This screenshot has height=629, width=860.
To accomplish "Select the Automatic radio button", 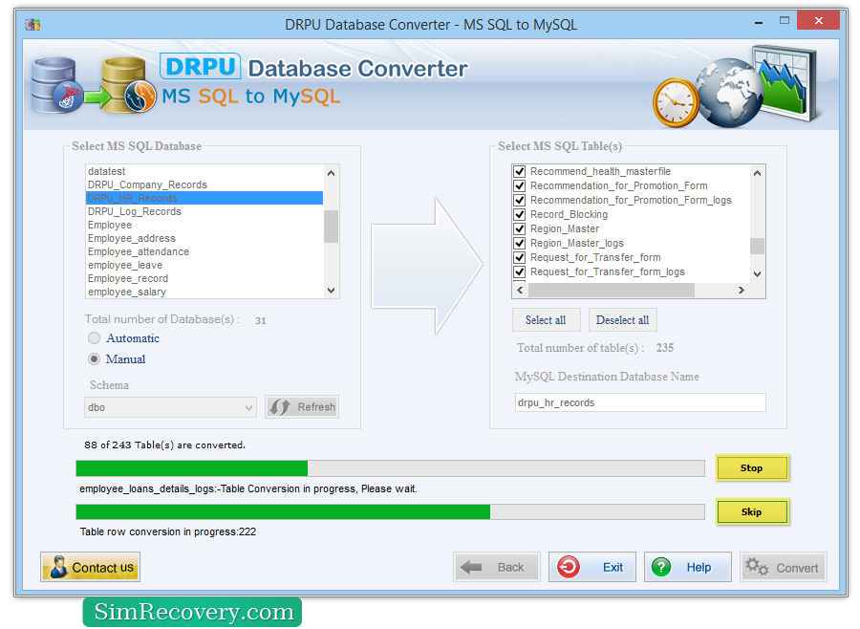I will click(95, 338).
